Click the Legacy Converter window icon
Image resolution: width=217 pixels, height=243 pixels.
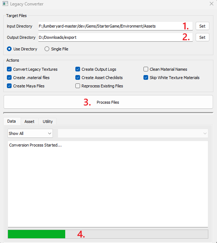[5, 4]
